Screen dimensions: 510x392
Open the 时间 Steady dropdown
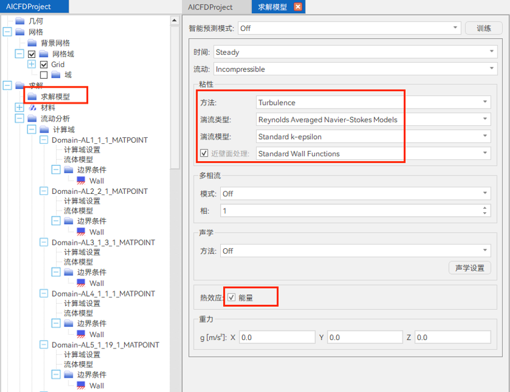(x=356, y=52)
